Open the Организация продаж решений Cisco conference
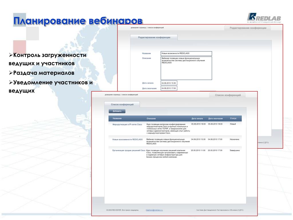The height and width of the screenshot is (220, 293). coord(129,150)
